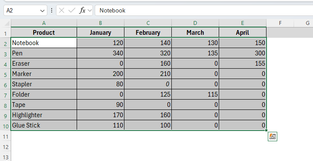Click the Product header cell
Image resolution: width=313 pixels, height=161 pixels.
pos(44,33)
